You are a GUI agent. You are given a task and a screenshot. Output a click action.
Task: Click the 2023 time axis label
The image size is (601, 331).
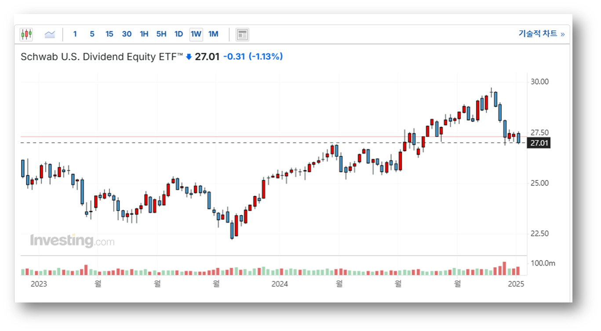click(x=39, y=284)
